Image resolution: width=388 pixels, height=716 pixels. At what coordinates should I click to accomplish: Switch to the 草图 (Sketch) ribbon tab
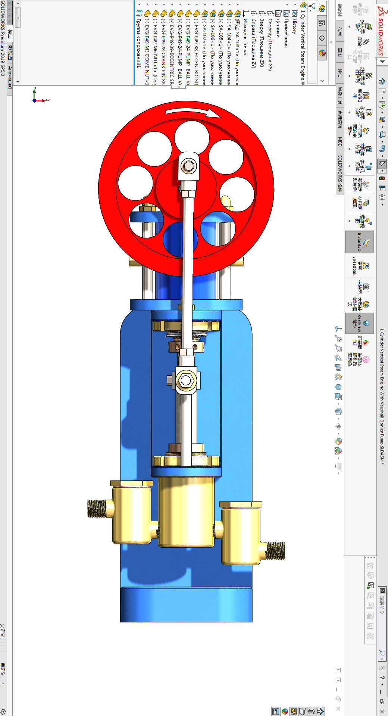tap(340, 52)
